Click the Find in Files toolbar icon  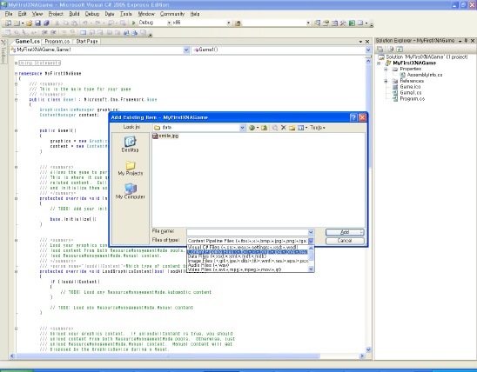tap(238, 23)
